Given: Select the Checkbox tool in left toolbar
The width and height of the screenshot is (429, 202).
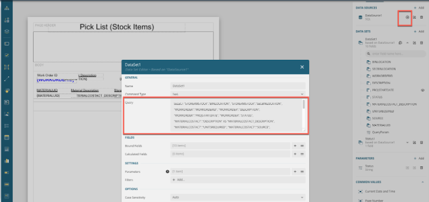Looking at the screenshot, I should click(7, 55).
